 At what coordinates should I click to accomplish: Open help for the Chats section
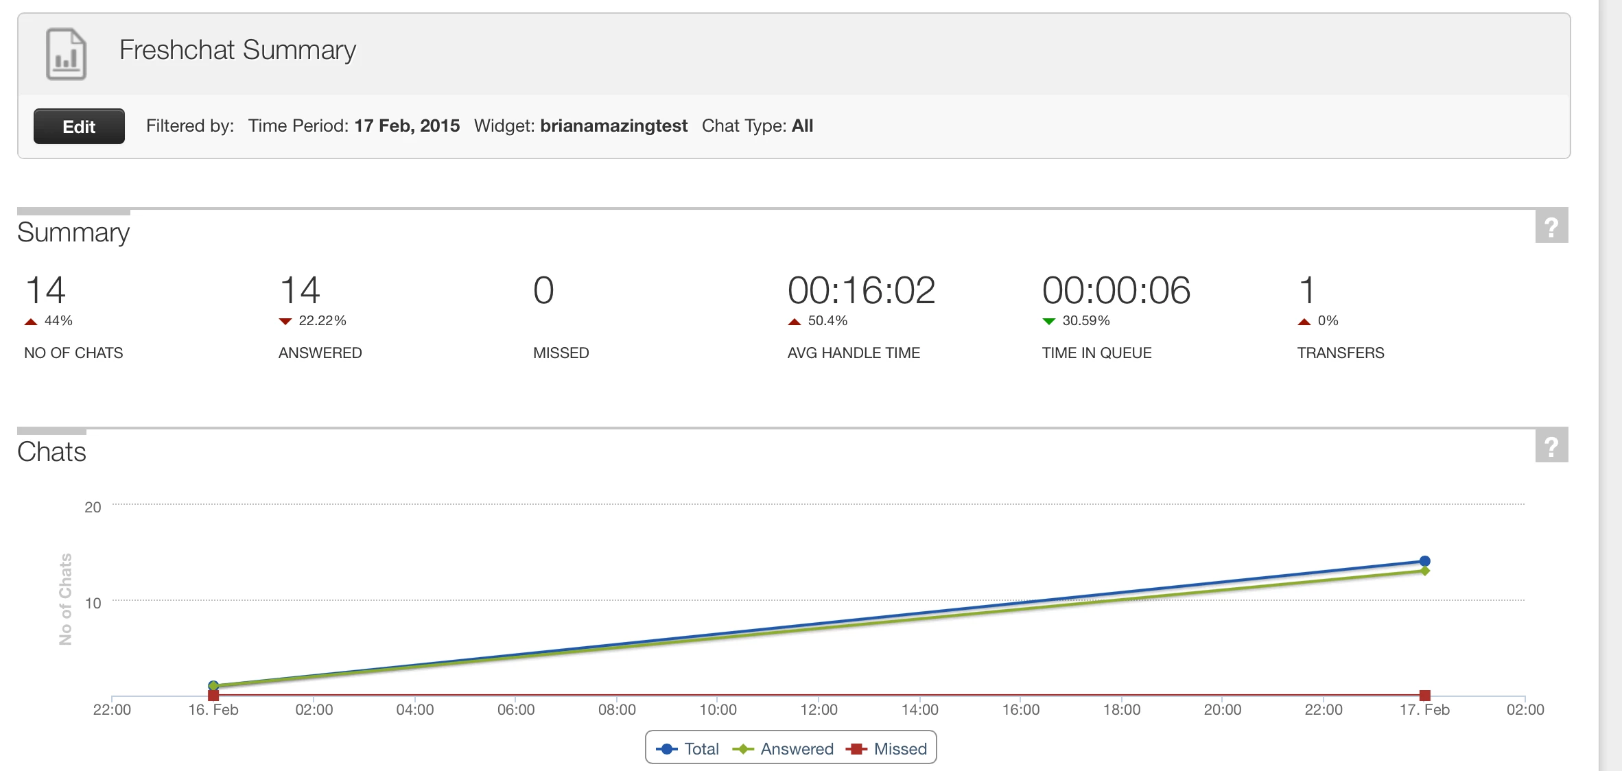click(1551, 446)
